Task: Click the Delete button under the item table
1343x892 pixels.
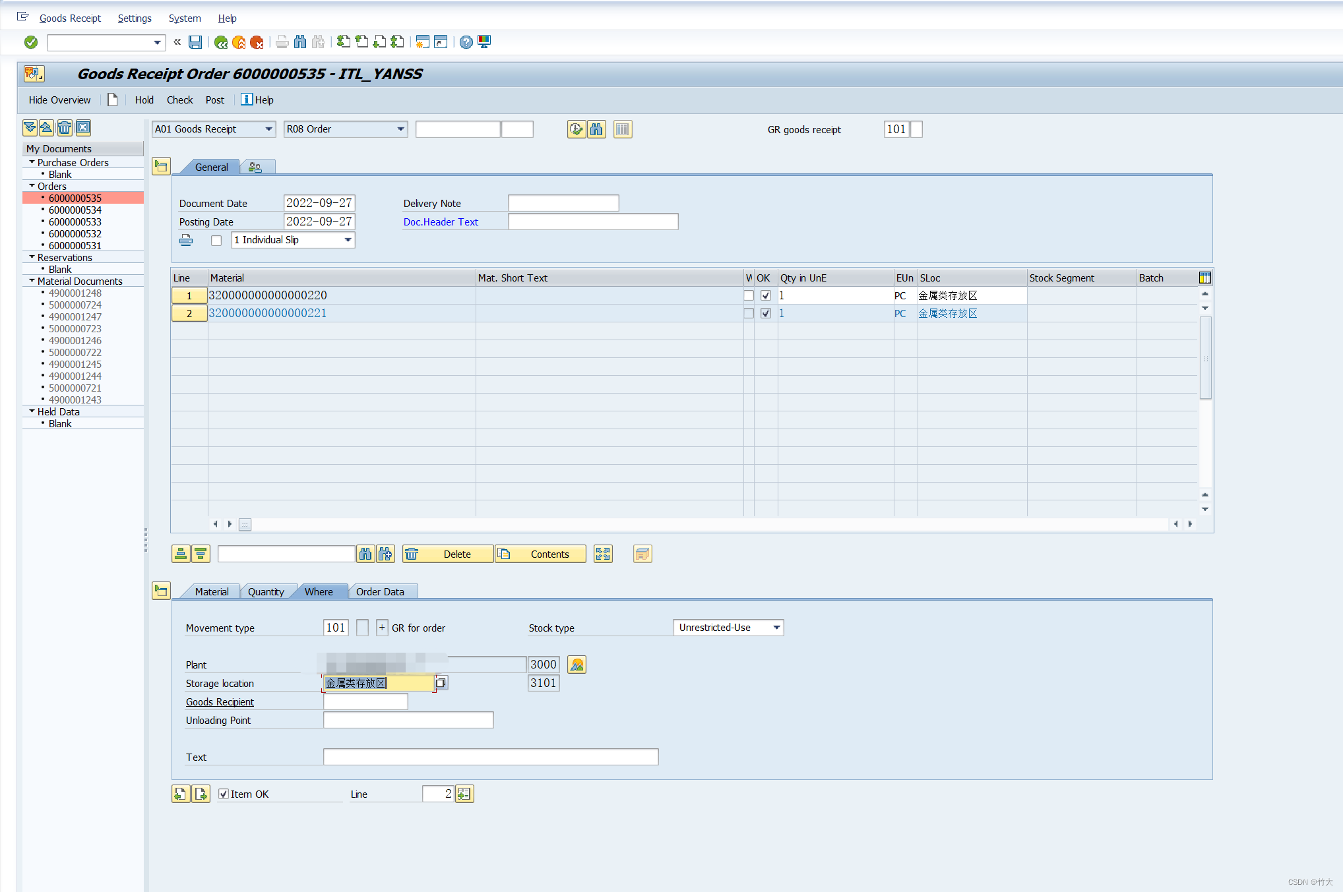Action: [x=449, y=554]
